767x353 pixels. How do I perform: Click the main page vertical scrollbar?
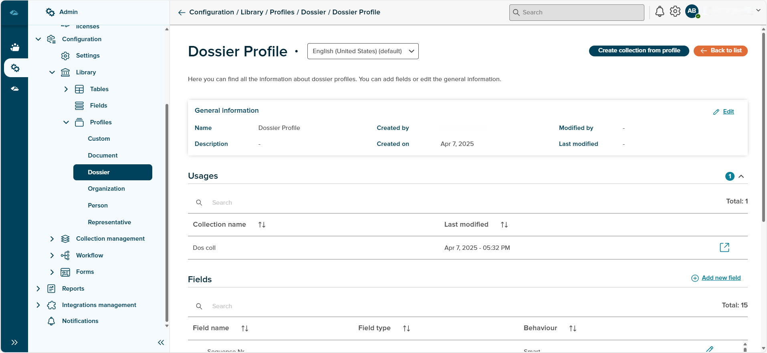(x=763, y=128)
